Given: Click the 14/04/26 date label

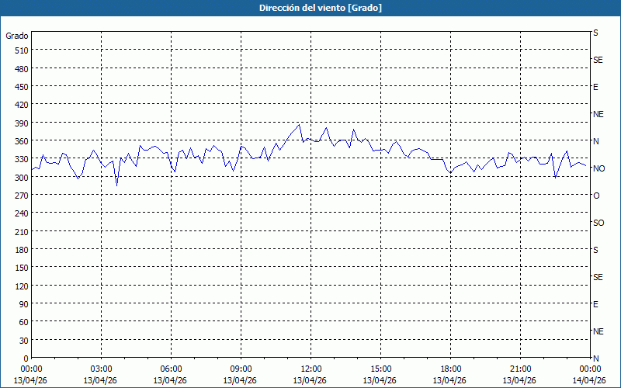Looking at the screenshot, I should pyautogui.click(x=589, y=380).
